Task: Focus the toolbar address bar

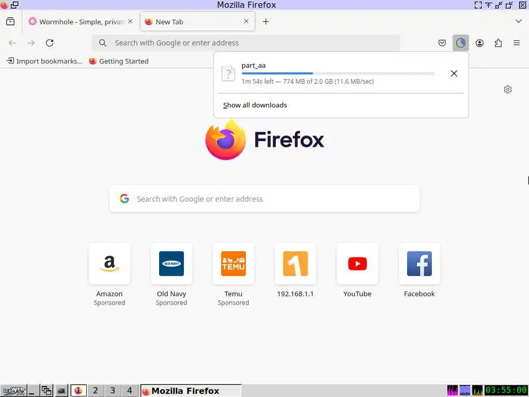Action: (246, 43)
